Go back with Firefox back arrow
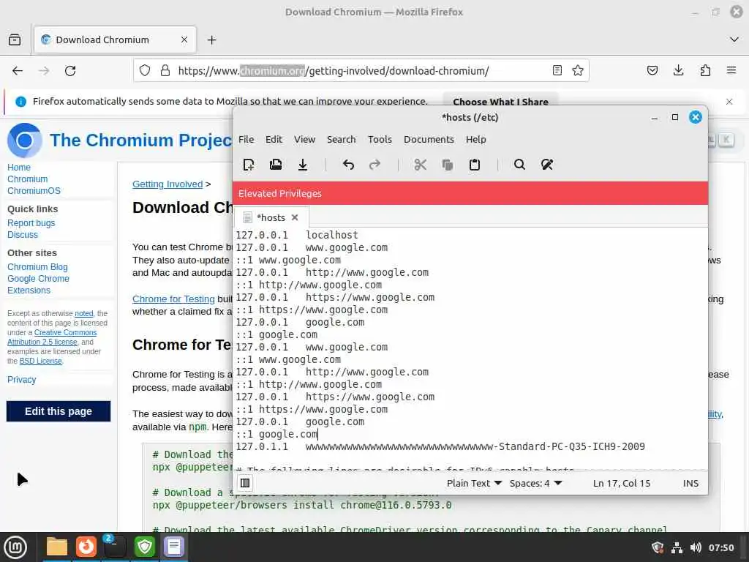749x562 pixels. click(x=18, y=71)
